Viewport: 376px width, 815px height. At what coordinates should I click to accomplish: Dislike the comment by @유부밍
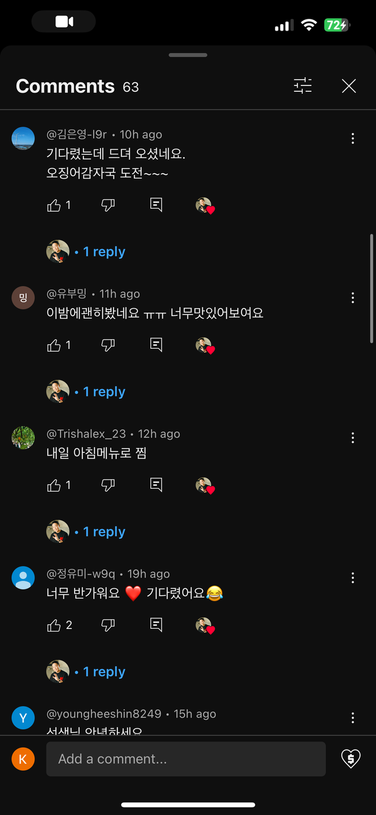tap(108, 345)
